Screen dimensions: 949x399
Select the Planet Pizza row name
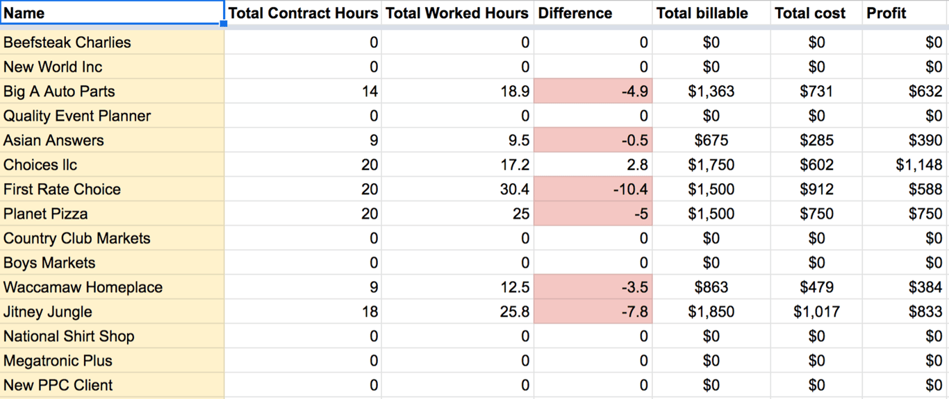point(112,214)
